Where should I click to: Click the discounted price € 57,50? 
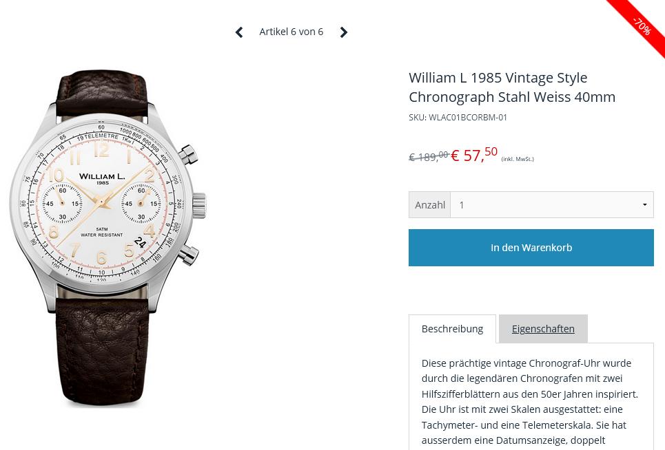pyautogui.click(x=474, y=155)
